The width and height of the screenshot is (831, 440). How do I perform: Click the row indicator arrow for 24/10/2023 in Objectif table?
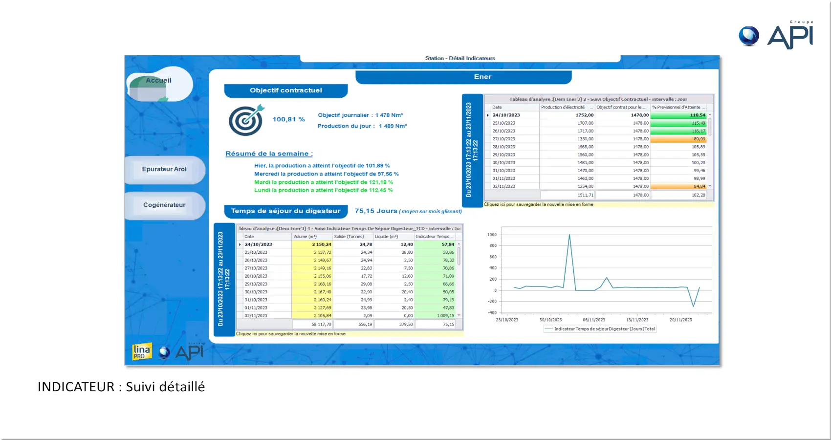pos(487,115)
